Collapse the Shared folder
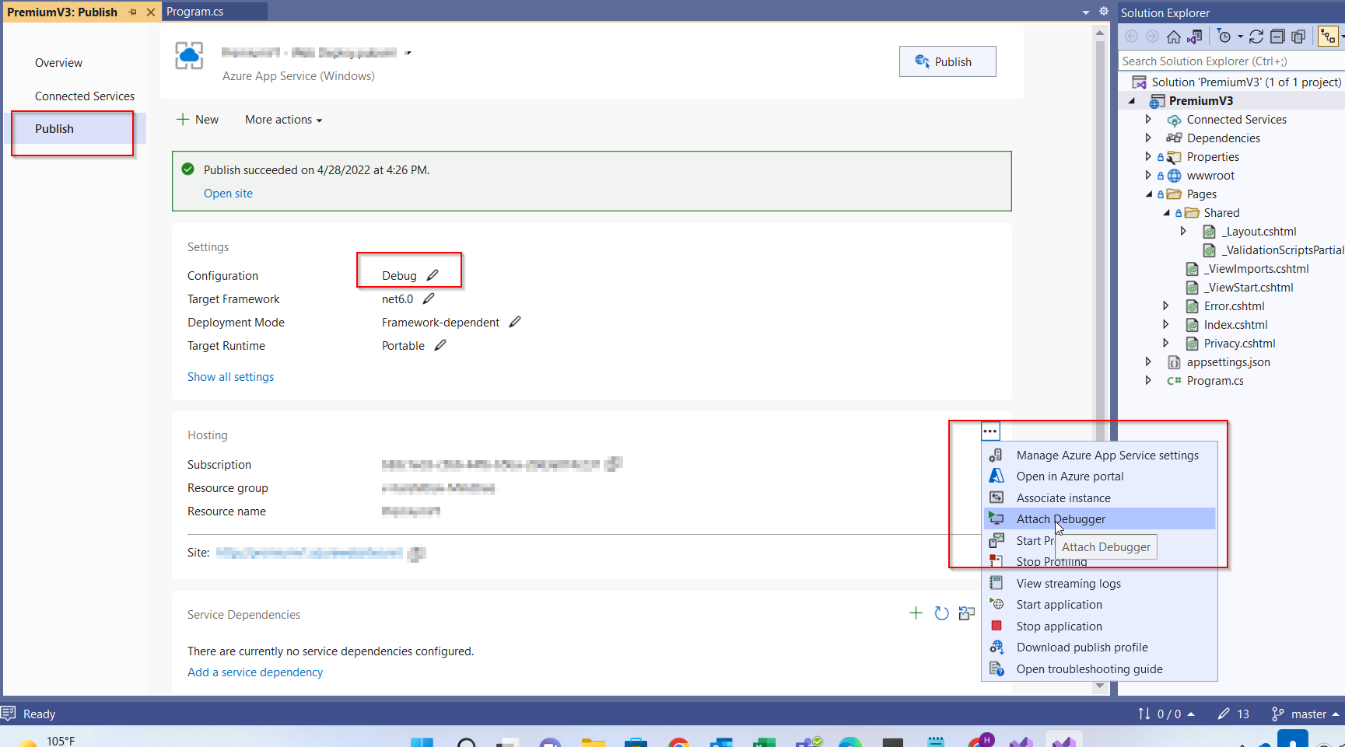The width and height of the screenshot is (1345, 747). pyautogui.click(x=1166, y=213)
